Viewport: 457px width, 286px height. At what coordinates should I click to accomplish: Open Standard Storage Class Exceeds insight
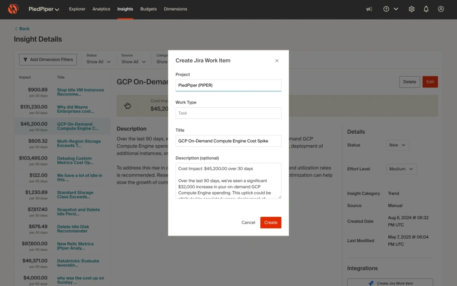point(75,195)
